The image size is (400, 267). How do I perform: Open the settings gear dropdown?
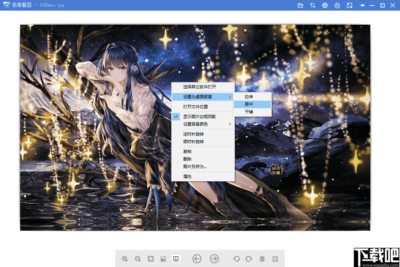coord(325,5)
